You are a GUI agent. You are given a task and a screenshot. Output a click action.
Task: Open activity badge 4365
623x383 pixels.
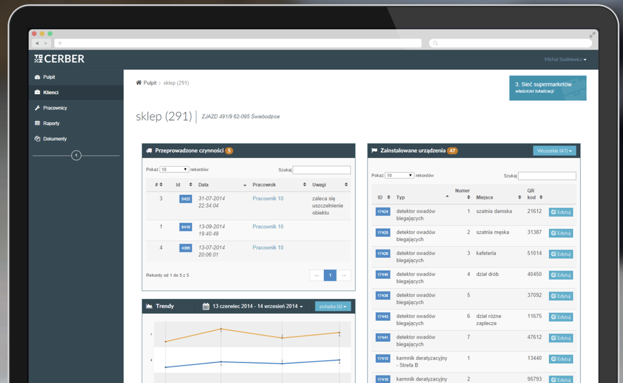pyautogui.click(x=186, y=248)
